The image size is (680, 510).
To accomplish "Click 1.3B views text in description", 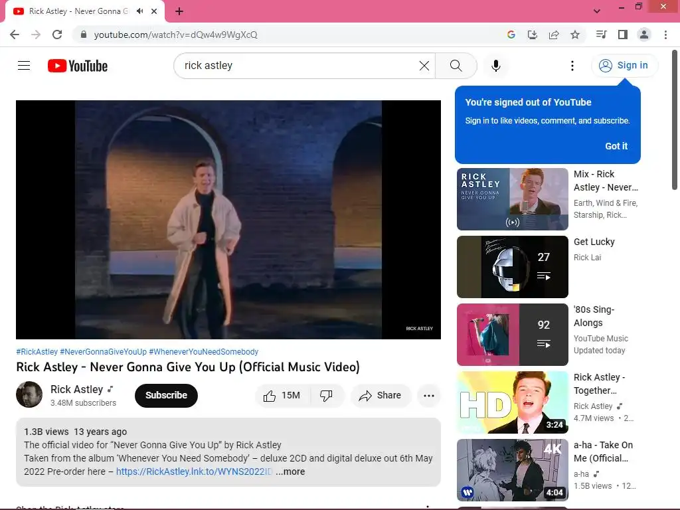I will pyautogui.click(x=46, y=432).
